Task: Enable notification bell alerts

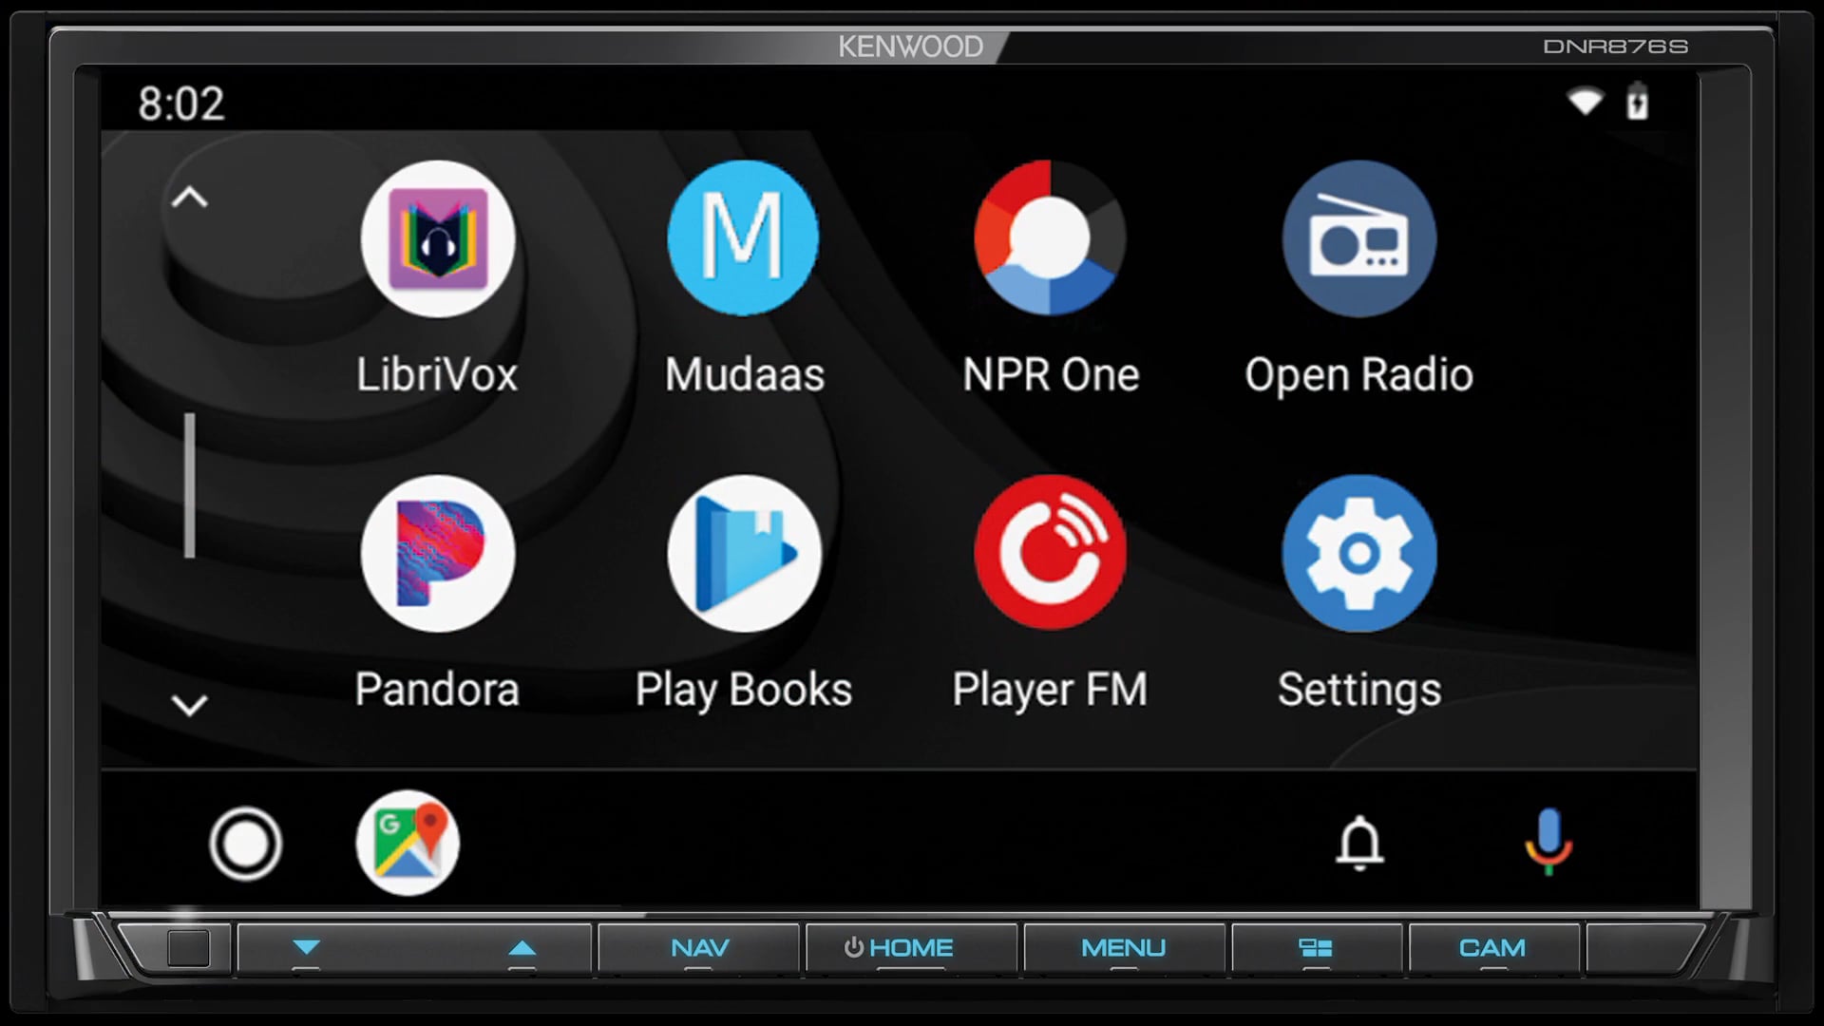Action: point(1361,843)
